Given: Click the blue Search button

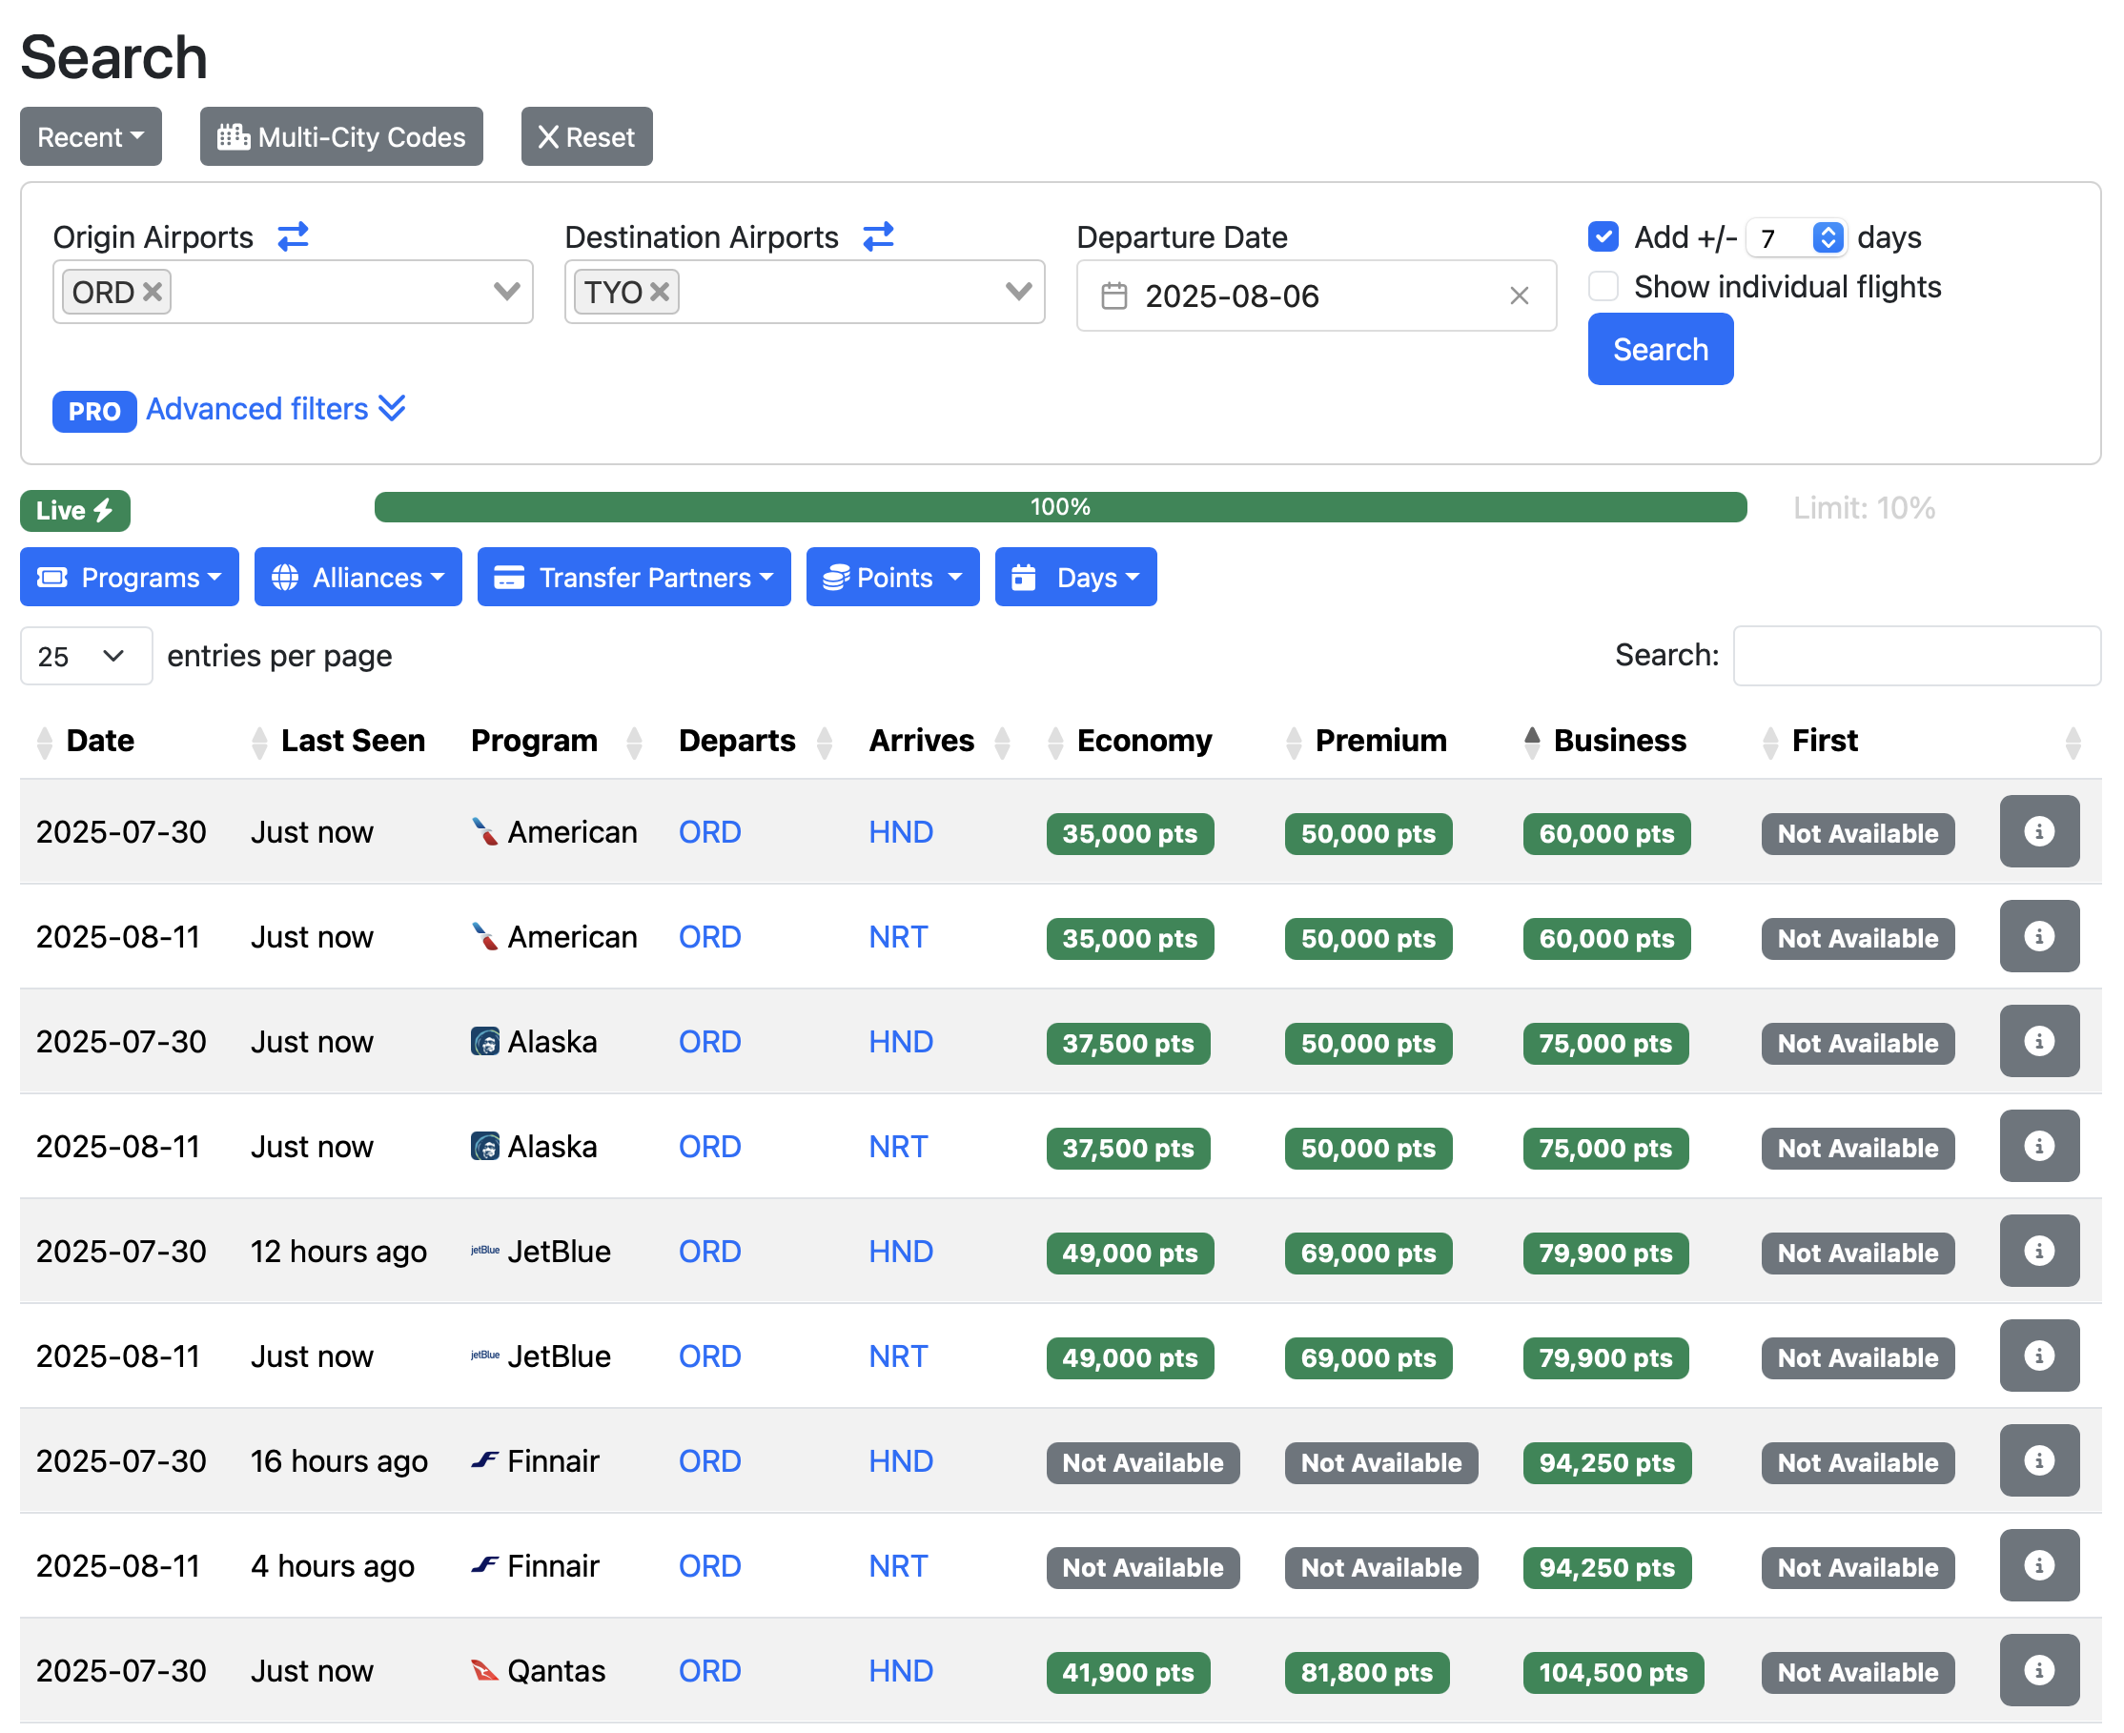Looking at the screenshot, I should click(1661, 350).
